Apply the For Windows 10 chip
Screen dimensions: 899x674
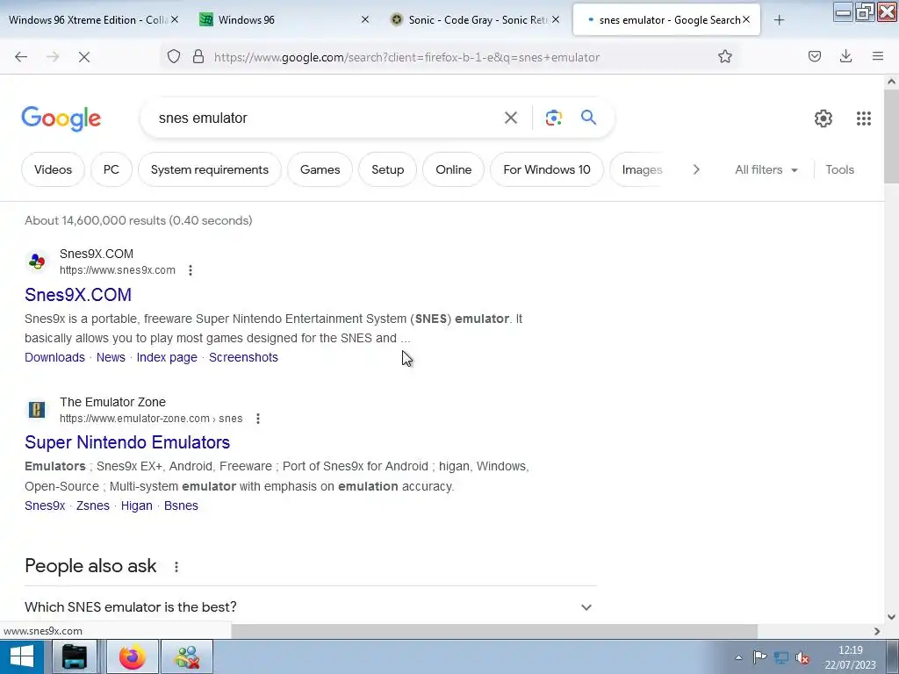pyautogui.click(x=547, y=169)
